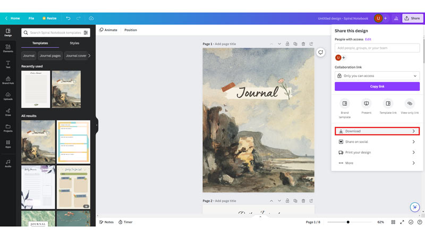Check cloud save status icon
Screen dimensions: 425x239
pos(91,18)
